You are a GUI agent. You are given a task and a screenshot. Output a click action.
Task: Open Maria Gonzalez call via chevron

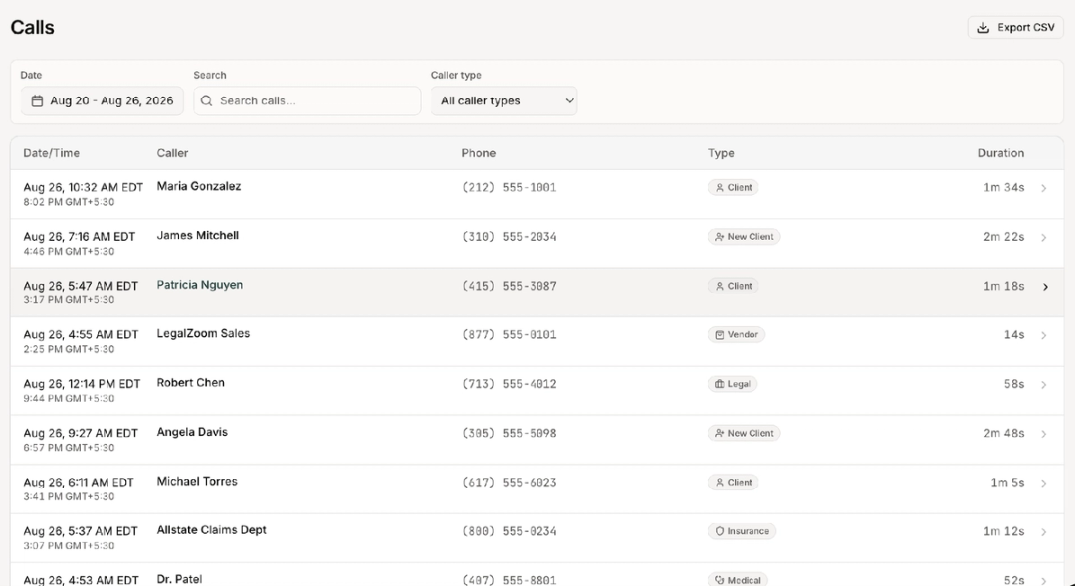1044,188
